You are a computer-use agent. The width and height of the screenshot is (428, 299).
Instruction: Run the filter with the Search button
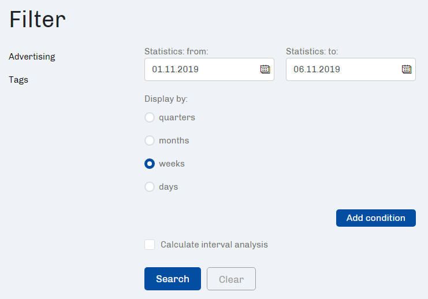[x=173, y=279]
